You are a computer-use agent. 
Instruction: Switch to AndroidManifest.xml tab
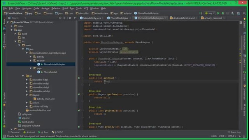tap(184, 18)
